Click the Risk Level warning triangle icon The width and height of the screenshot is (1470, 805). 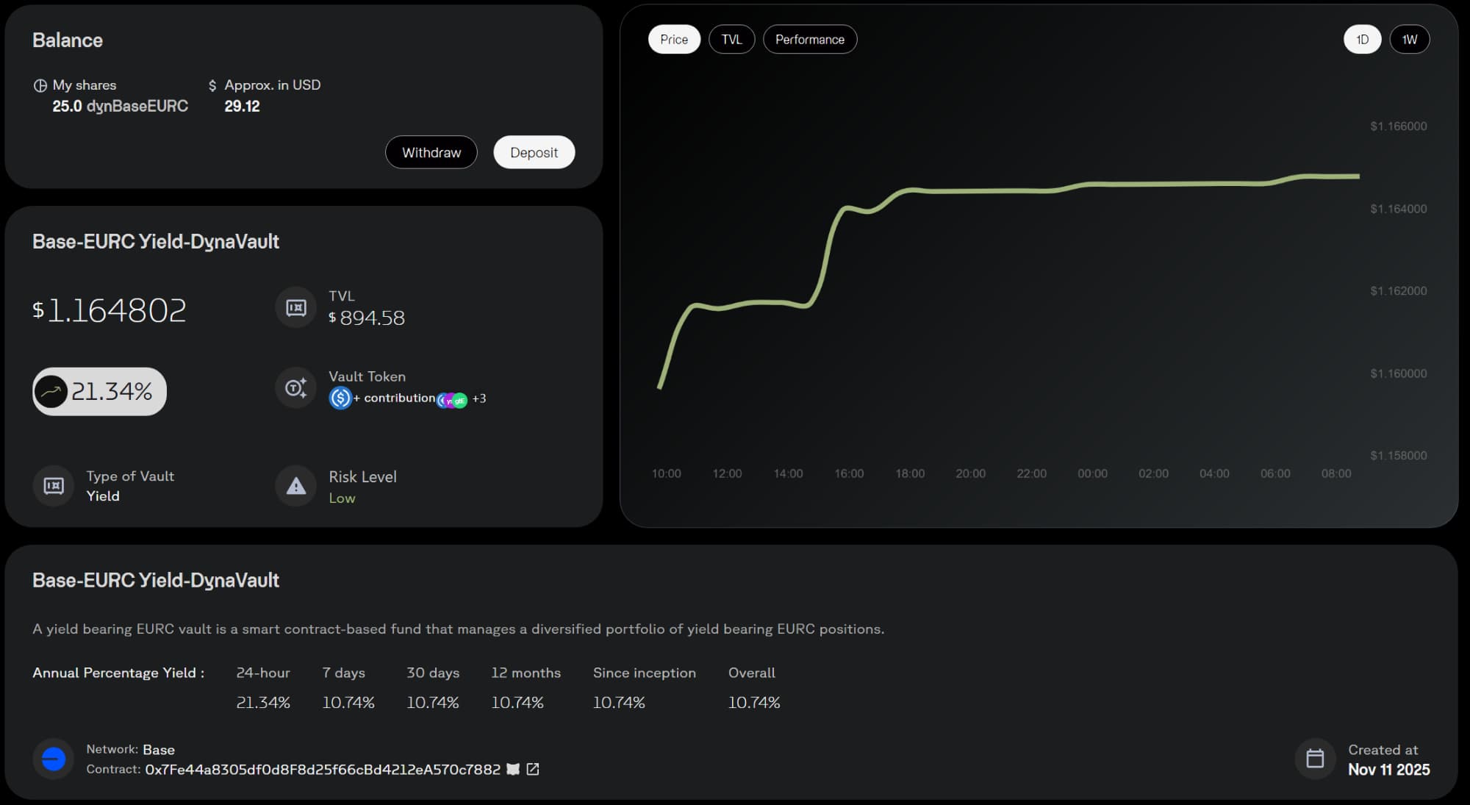click(295, 486)
